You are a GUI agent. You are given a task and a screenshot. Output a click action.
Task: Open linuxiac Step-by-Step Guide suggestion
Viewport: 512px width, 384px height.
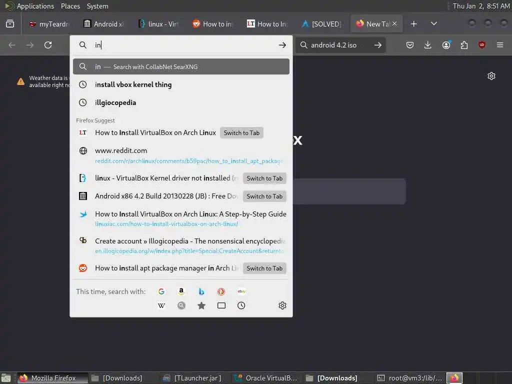(x=181, y=219)
